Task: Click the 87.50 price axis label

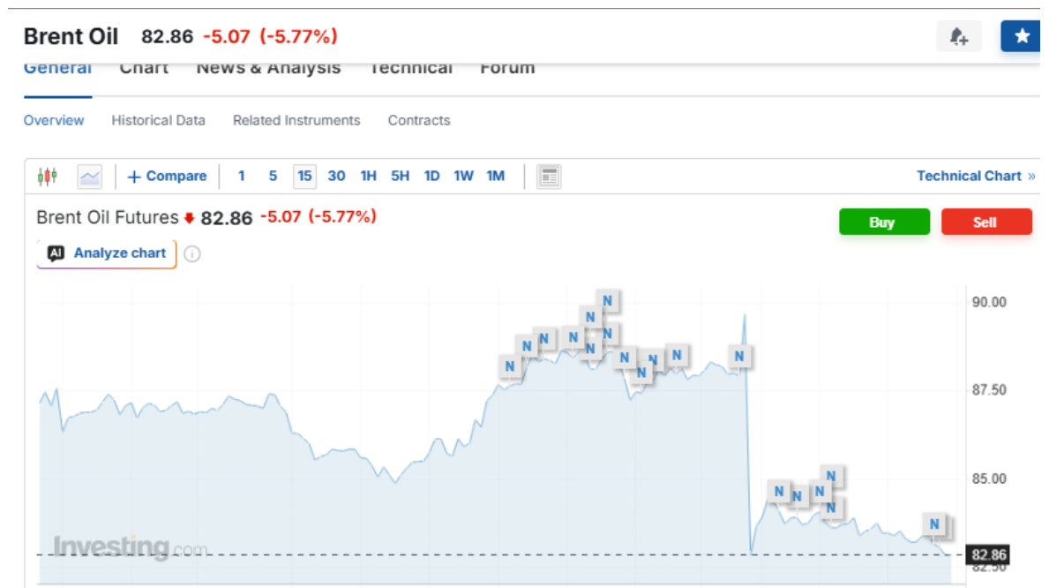Action: (x=989, y=389)
